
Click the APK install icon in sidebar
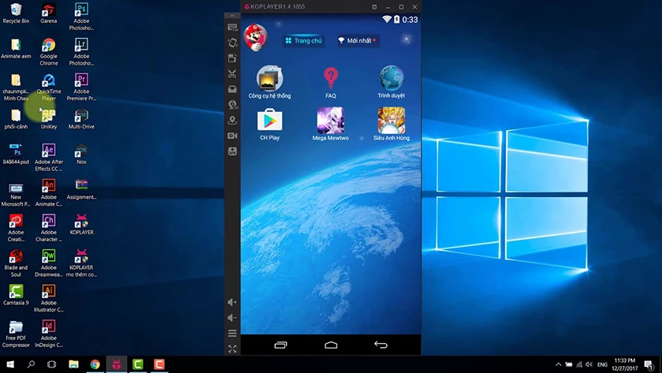[x=232, y=151]
